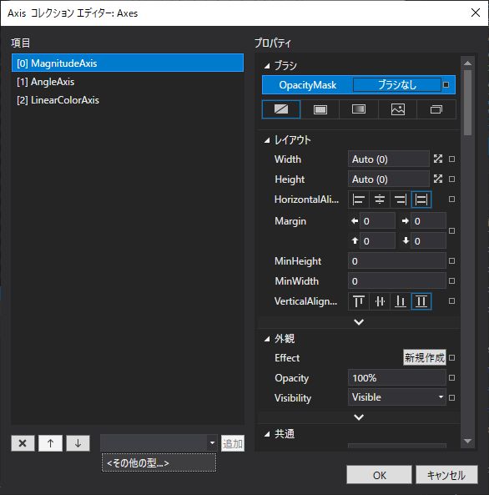
Task: Set VerticalAlignment to Bottom
Action: [401, 301]
